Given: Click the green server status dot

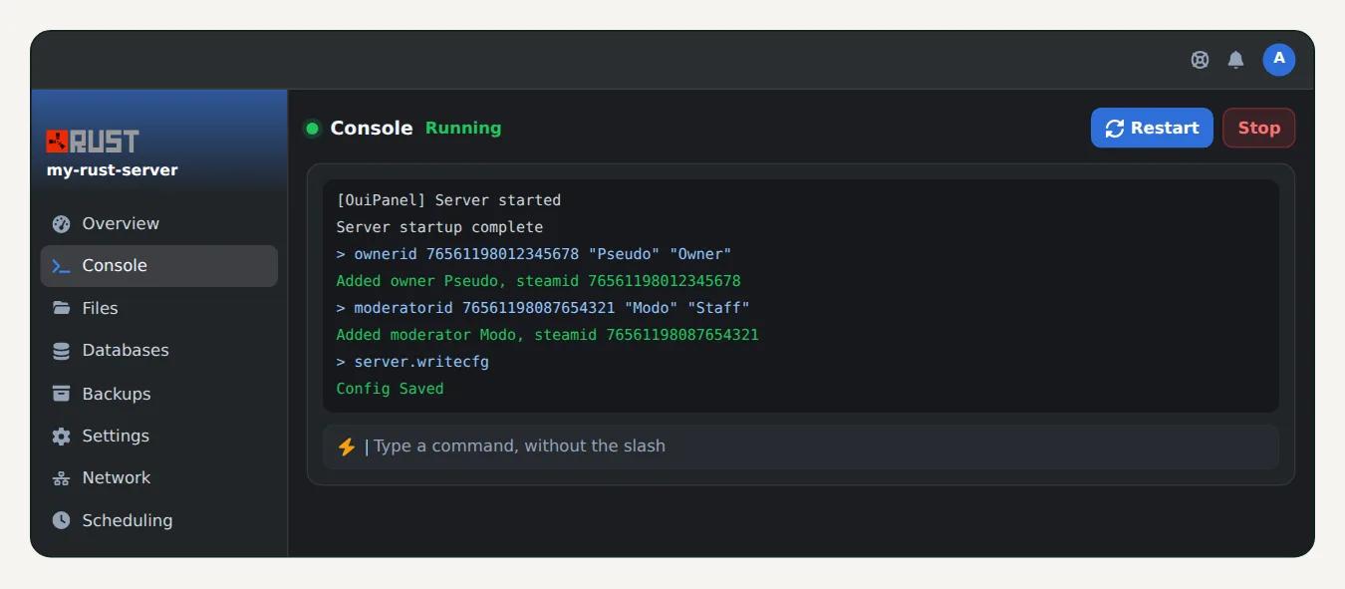Looking at the screenshot, I should click(x=312, y=129).
